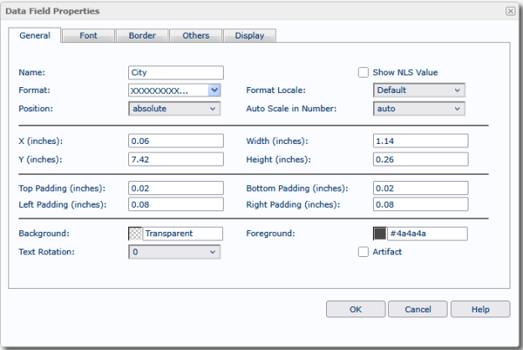Close the Data Field Properties dialog
The width and height of the screenshot is (523, 350).
(x=510, y=11)
